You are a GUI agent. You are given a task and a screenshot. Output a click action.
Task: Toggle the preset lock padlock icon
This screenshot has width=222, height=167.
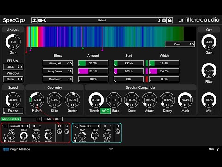click(169, 20)
